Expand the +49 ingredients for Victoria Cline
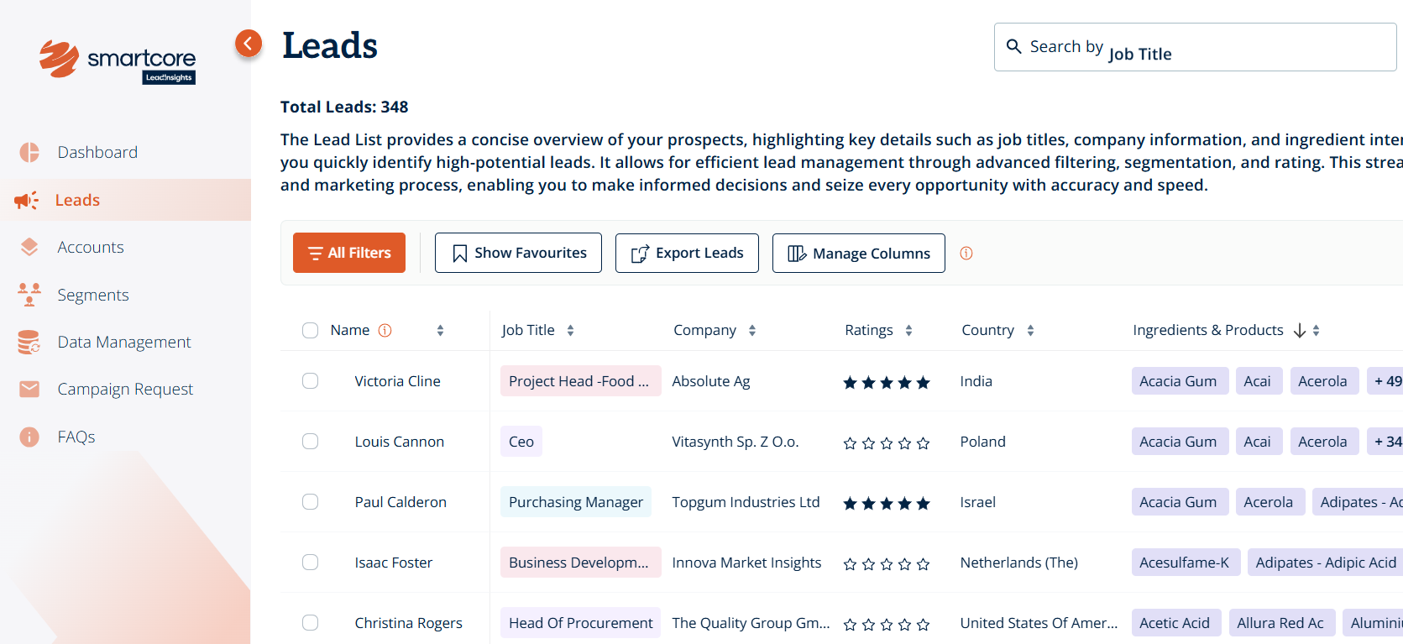The height and width of the screenshot is (644, 1403). (1386, 381)
